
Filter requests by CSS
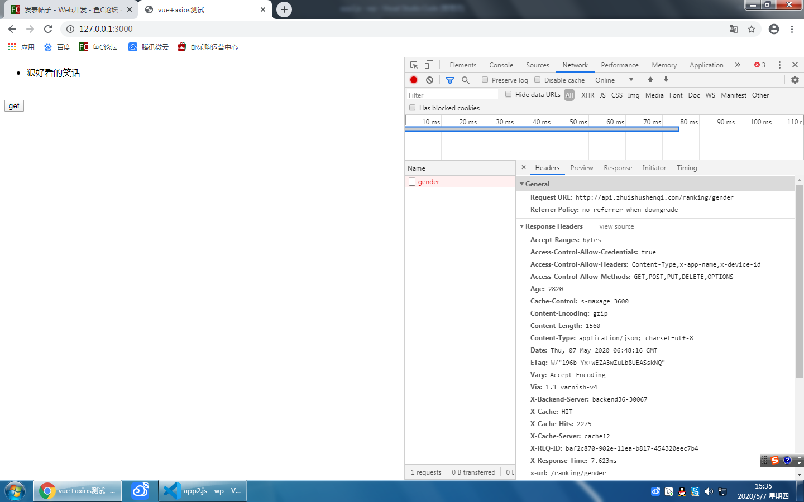617,95
